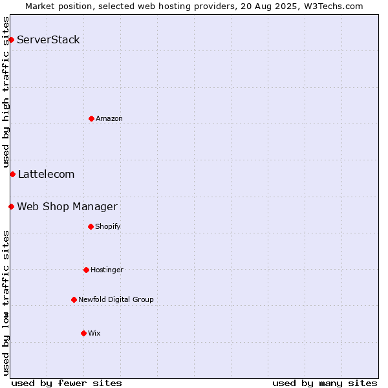Click 'used by many sites' axis label
This screenshot has width=388, height=388.
coord(325,383)
